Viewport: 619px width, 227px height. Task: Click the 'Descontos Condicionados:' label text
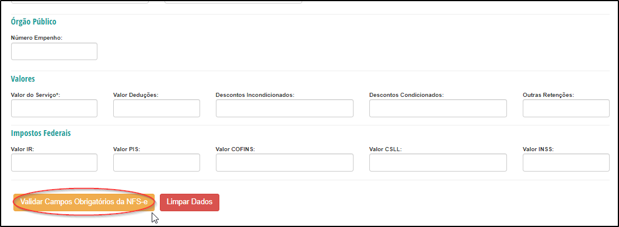[407, 95]
